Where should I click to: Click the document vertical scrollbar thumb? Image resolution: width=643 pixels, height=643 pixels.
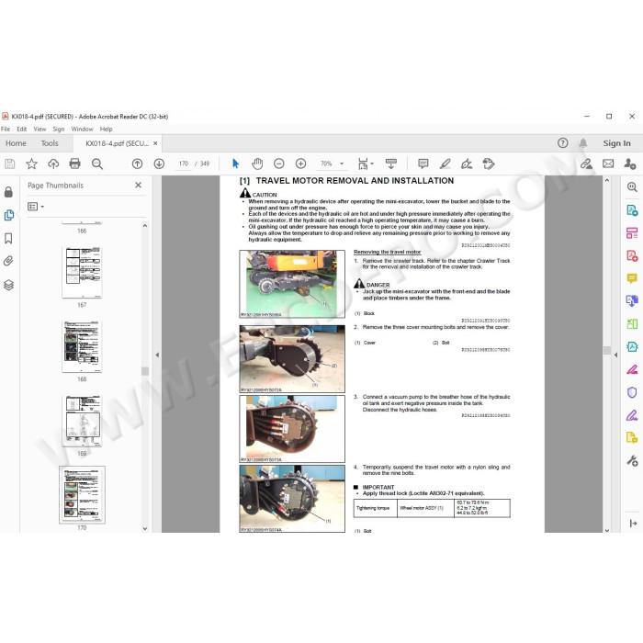click(x=607, y=350)
